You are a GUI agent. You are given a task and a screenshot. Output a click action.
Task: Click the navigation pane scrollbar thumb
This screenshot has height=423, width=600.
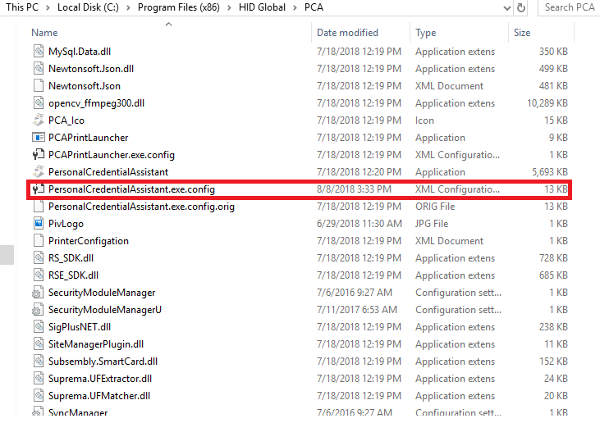coord(7,255)
